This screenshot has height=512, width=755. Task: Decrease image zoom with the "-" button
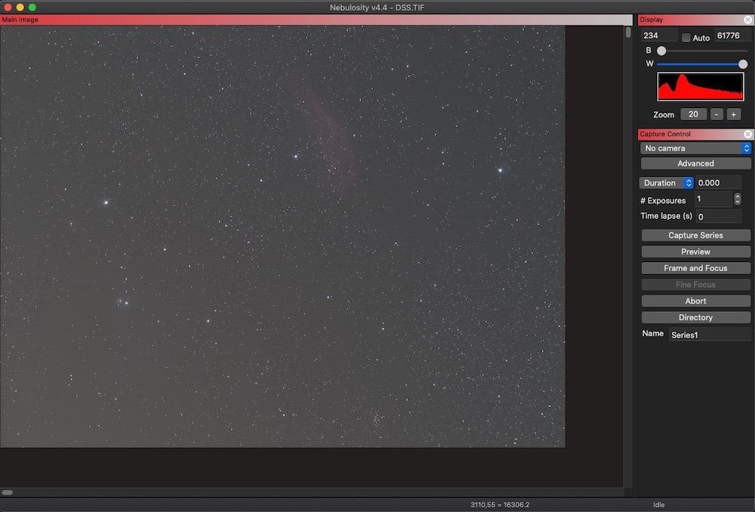(716, 114)
